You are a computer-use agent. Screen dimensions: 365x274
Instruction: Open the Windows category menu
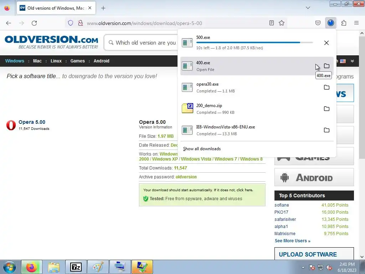click(15, 61)
